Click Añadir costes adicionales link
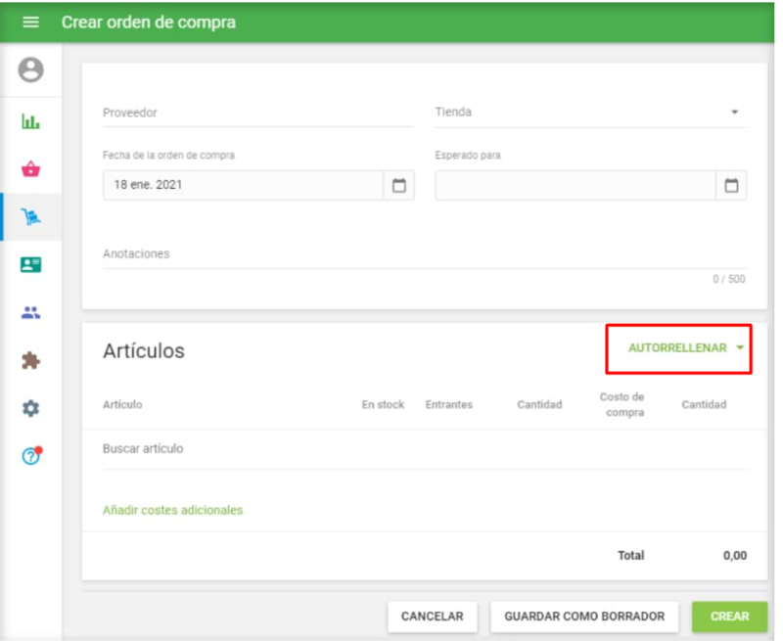 [x=172, y=510]
